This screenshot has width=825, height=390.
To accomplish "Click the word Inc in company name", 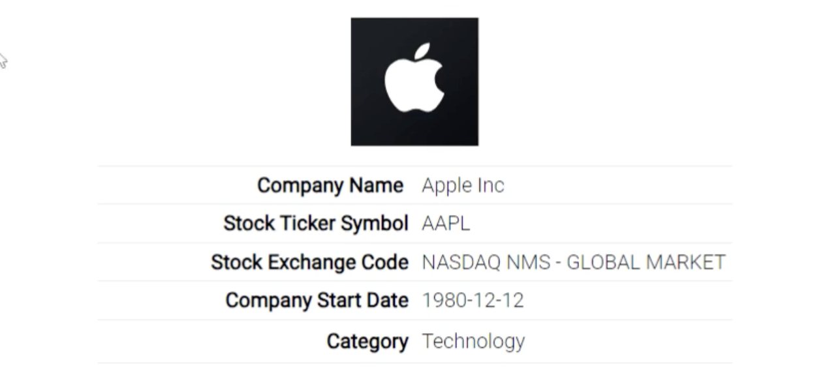I will click(x=491, y=185).
